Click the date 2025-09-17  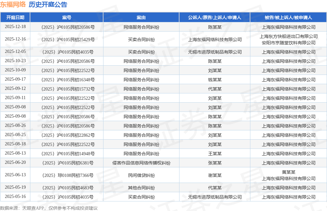(15, 79)
